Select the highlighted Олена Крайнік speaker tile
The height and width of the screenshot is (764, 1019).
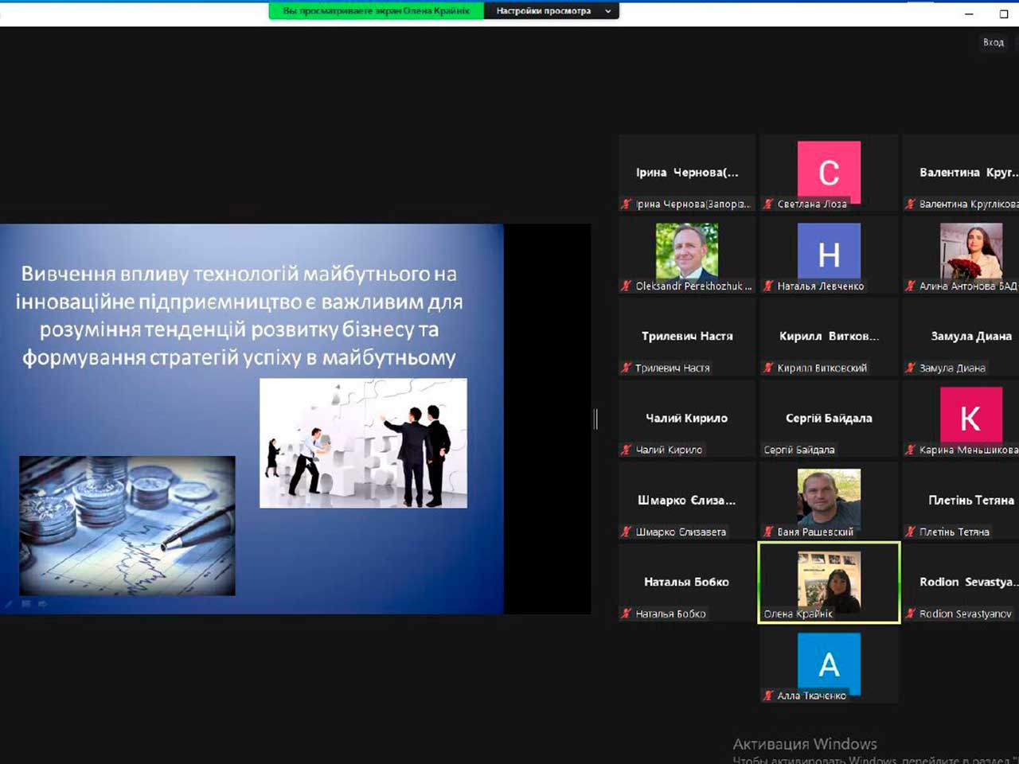click(x=829, y=583)
